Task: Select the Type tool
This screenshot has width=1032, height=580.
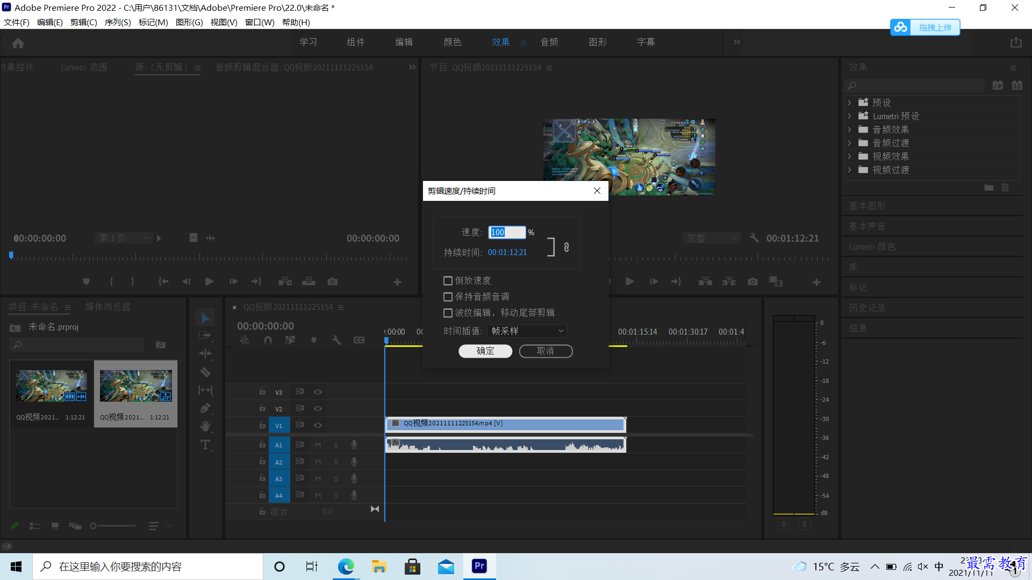Action: pos(205,445)
